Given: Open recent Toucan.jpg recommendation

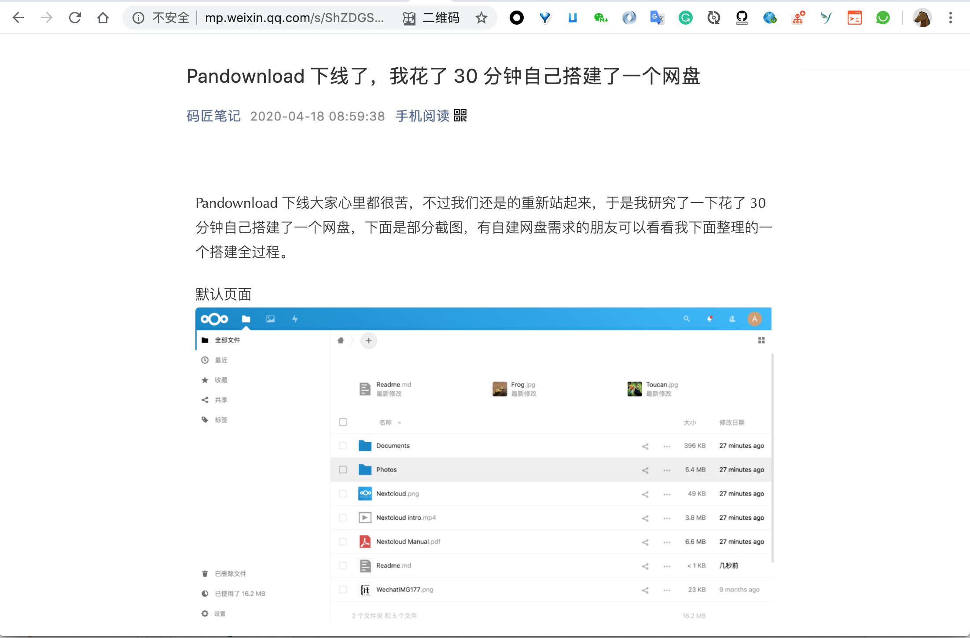Looking at the screenshot, I should coord(653,389).
